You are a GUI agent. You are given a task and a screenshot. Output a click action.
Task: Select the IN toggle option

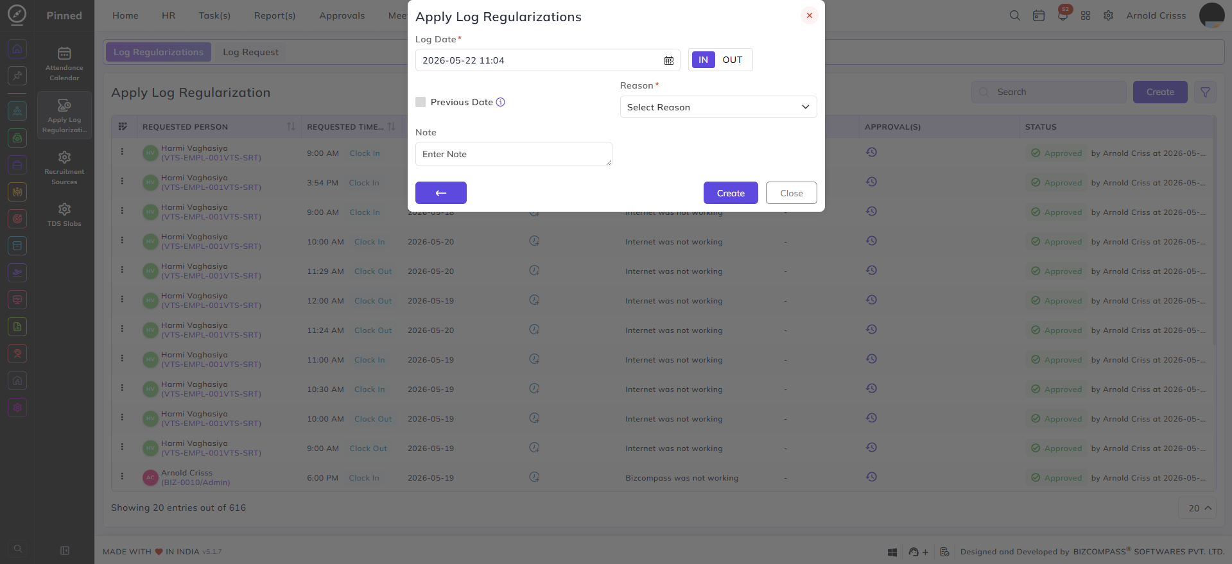point(703,60)
